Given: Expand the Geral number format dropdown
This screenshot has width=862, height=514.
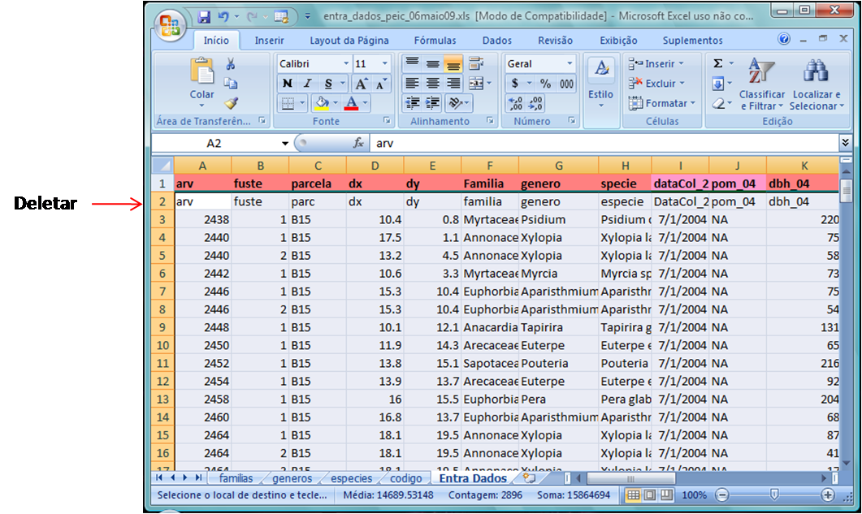Looking at the screenshot, I should coord(570,63).
